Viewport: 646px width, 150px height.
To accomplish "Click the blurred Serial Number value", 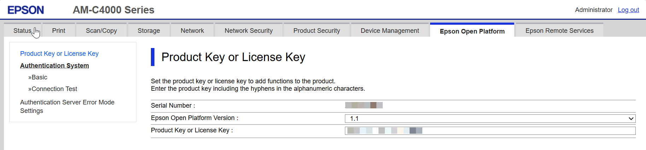I will tap(364, 105).
